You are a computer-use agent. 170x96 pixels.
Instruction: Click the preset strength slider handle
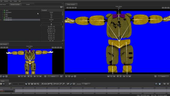pyautogui.click(x=51, y=24)
